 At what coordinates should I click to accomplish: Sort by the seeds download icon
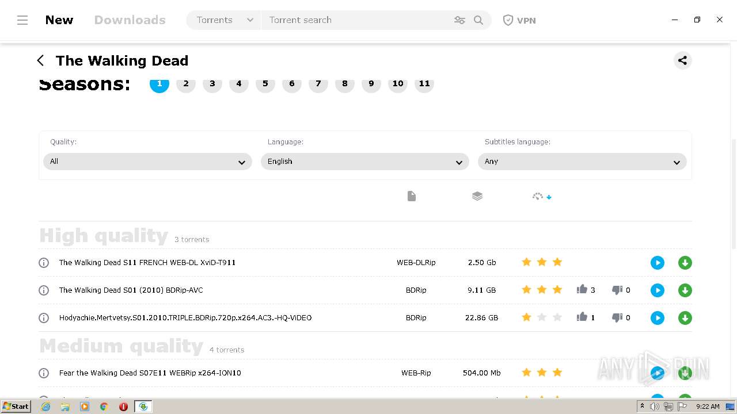542,197
